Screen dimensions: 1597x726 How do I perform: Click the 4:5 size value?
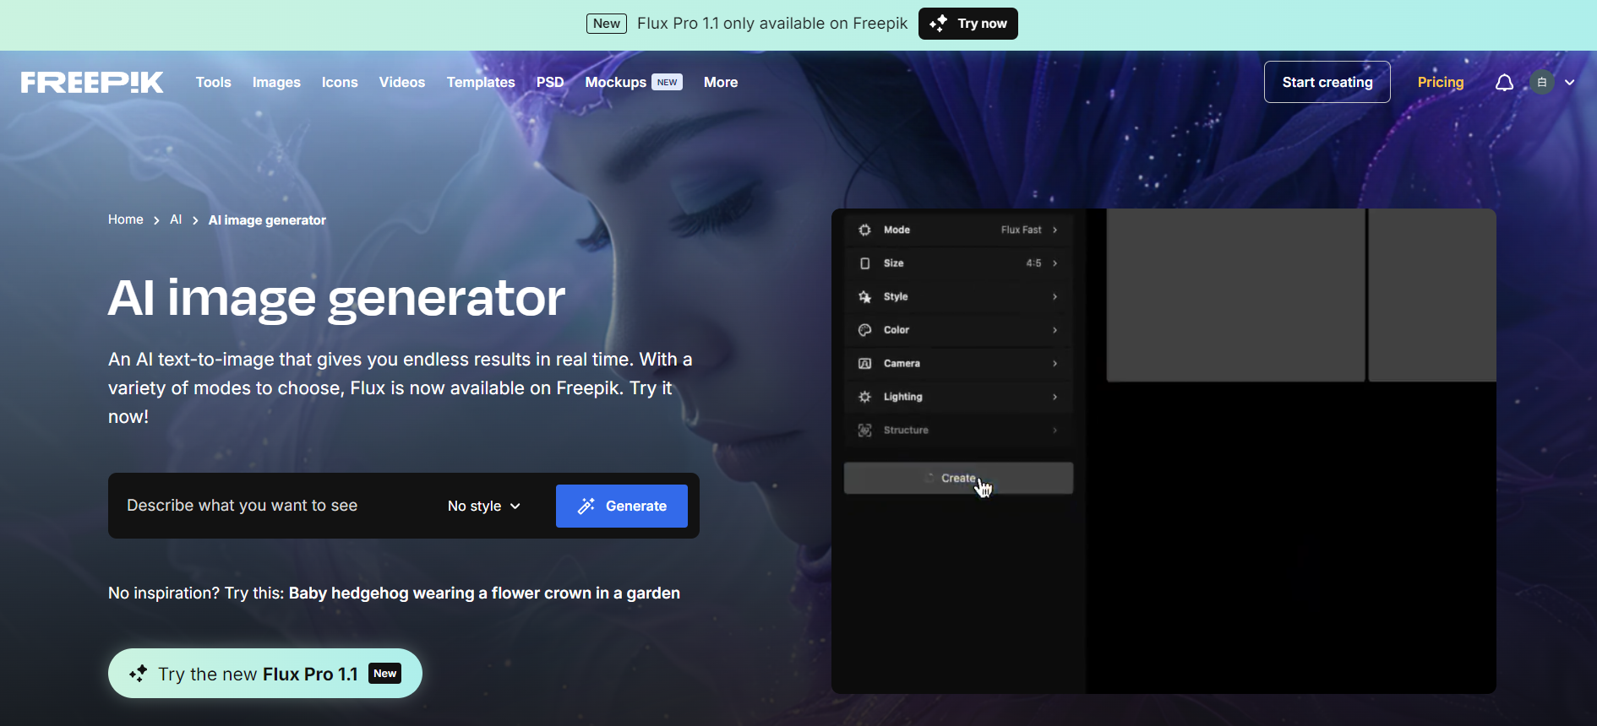click(1033, 263)
